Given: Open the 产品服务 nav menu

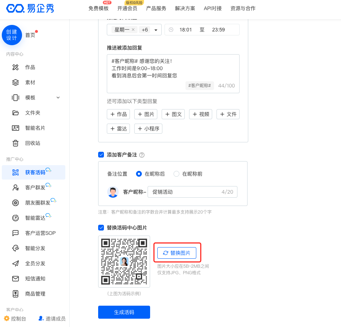Looking at the screenshot, I should (156, 8).
